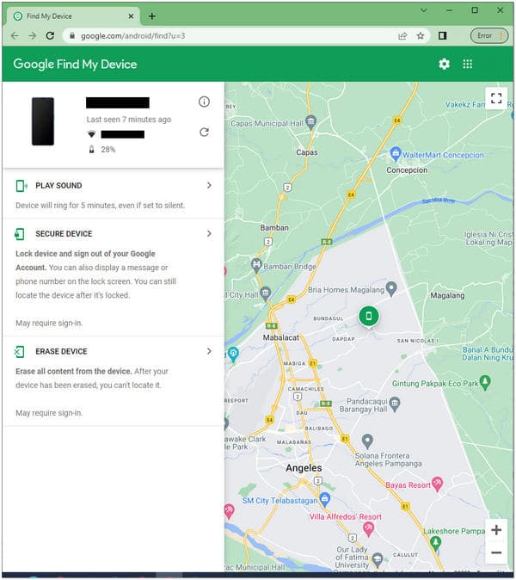This screenshot has height=580, width=516.
Task: Click the device phone thumbnail image
Action: (43, 121)
